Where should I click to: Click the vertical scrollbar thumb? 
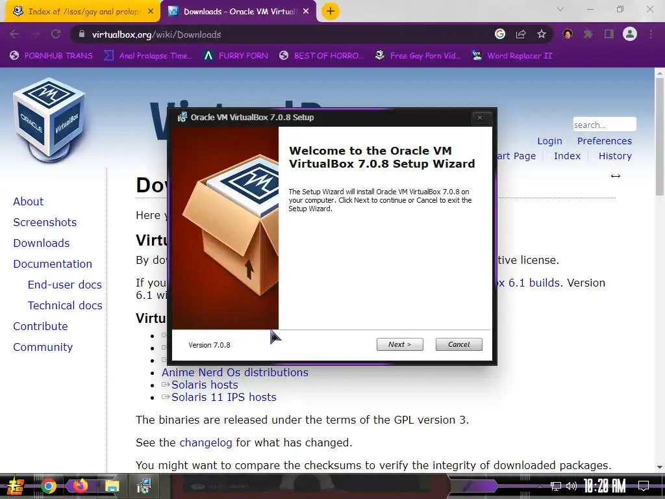[x=660, y=136]
